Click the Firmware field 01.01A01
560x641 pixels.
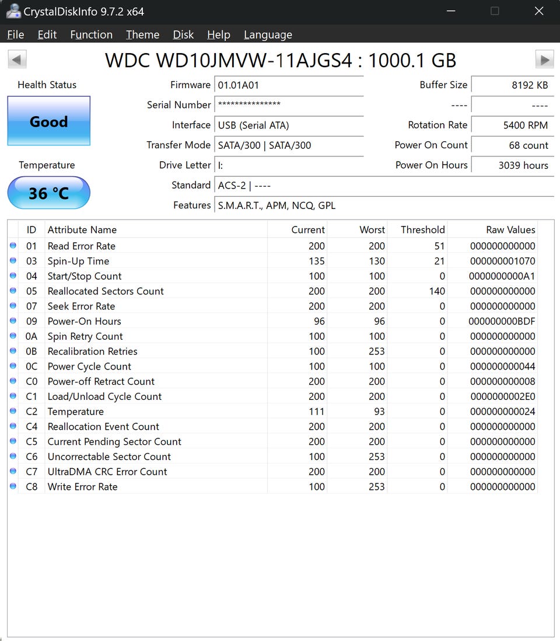(289, 85)
